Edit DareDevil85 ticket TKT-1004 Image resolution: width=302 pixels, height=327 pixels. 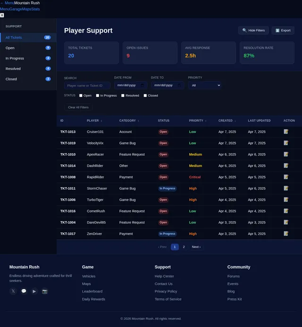(286, 222)
